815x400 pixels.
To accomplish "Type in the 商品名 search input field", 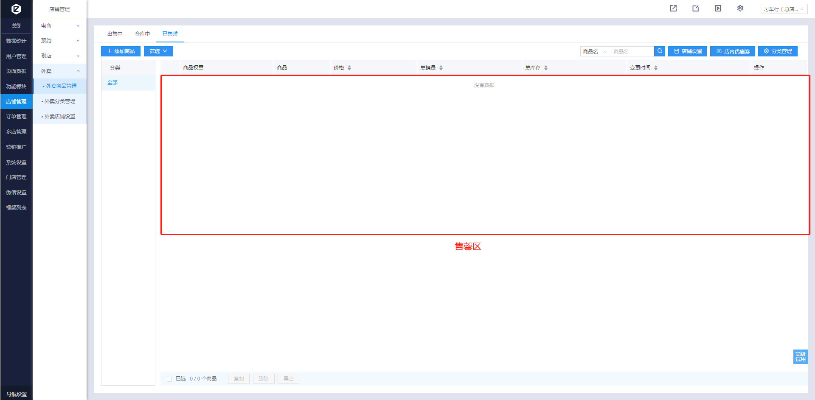I will pyautogui.click(x=632, y=51).
